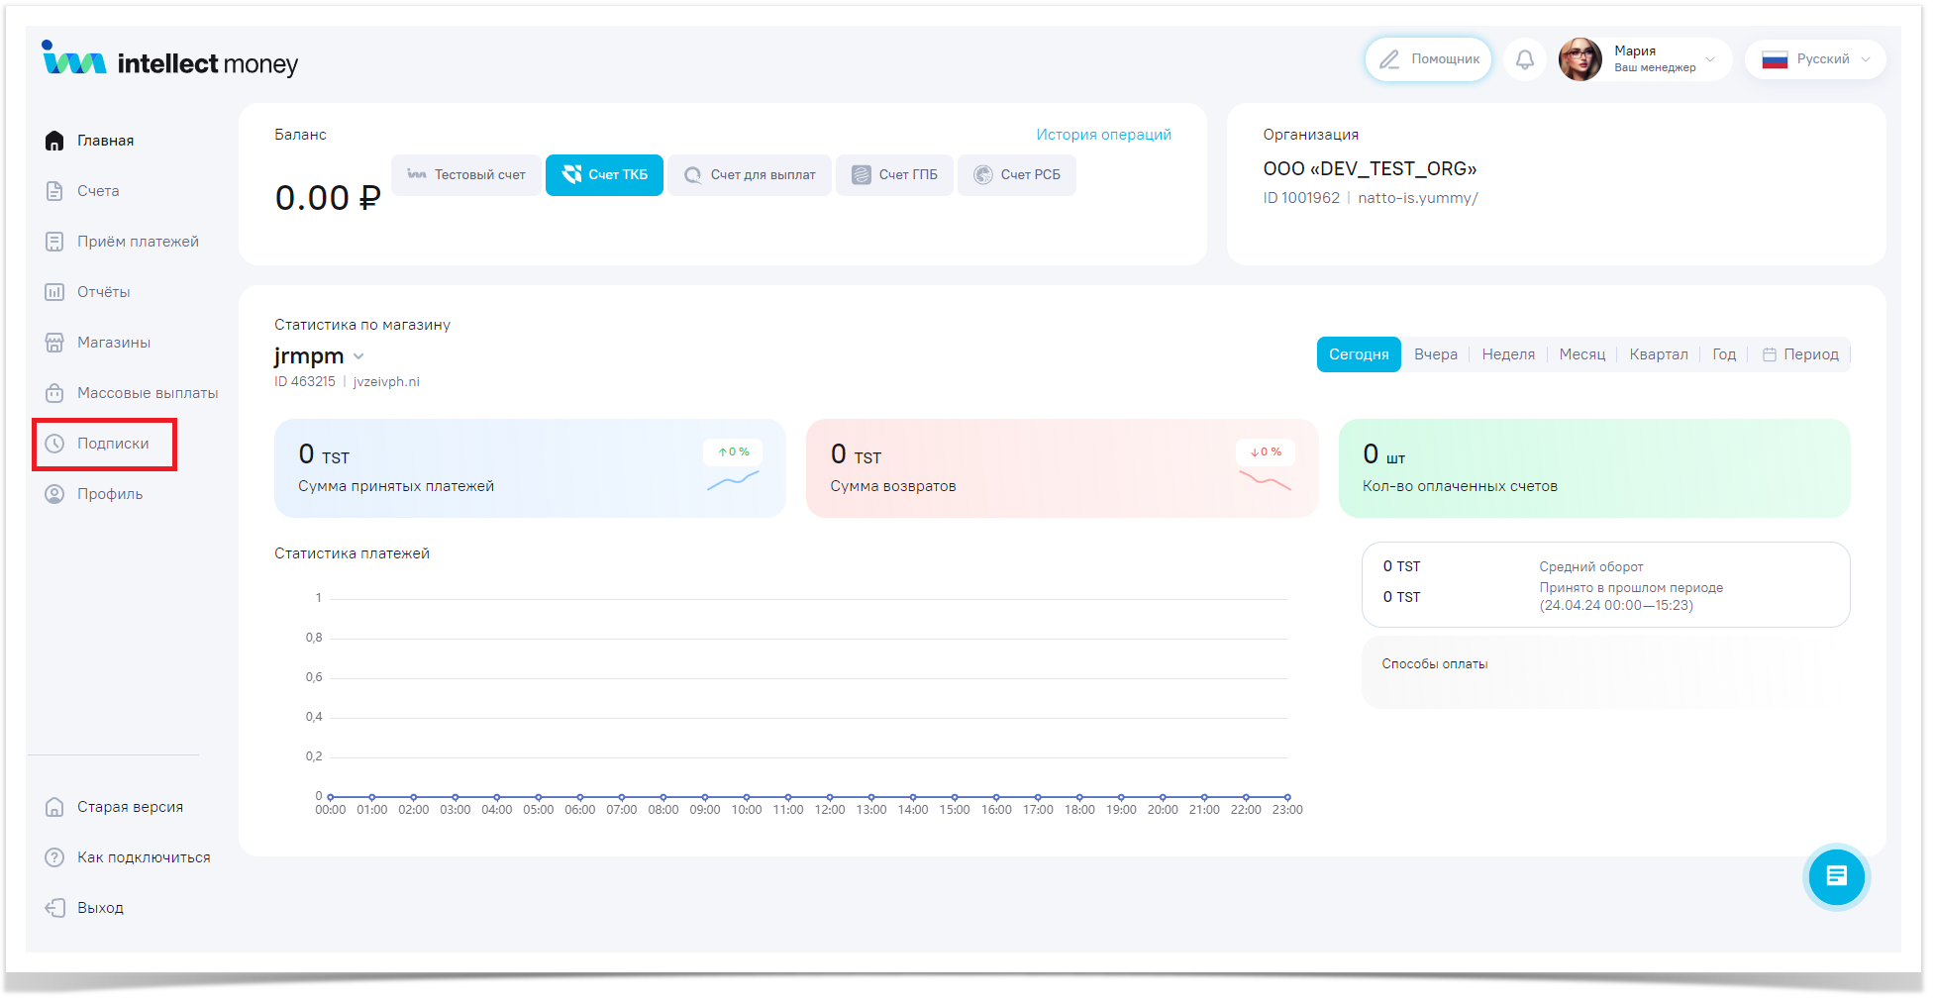The width and height of the screenshot is (1935, 1001).
Task: Click the notification bell icon
Action: [x=1524, y=59]
